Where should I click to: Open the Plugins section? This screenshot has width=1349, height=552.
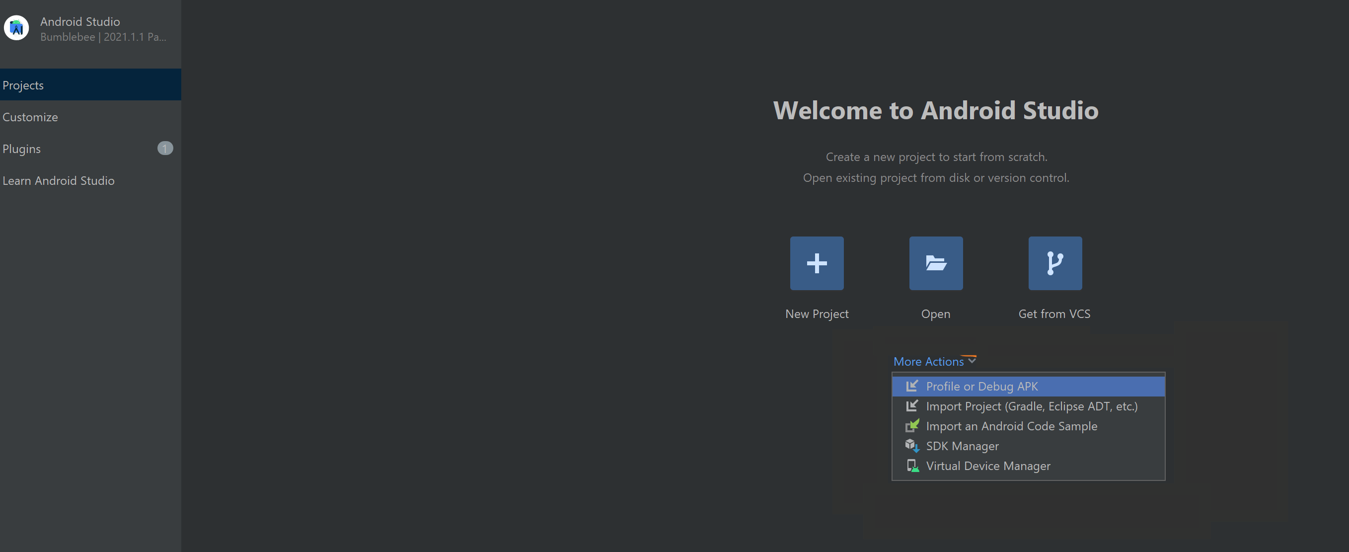click(x=21, y=149)
